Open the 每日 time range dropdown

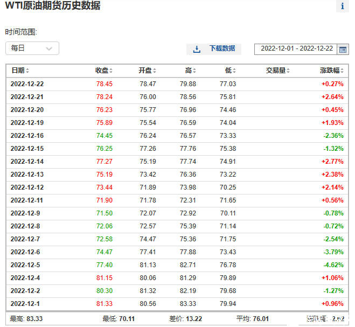pos(32,48)
